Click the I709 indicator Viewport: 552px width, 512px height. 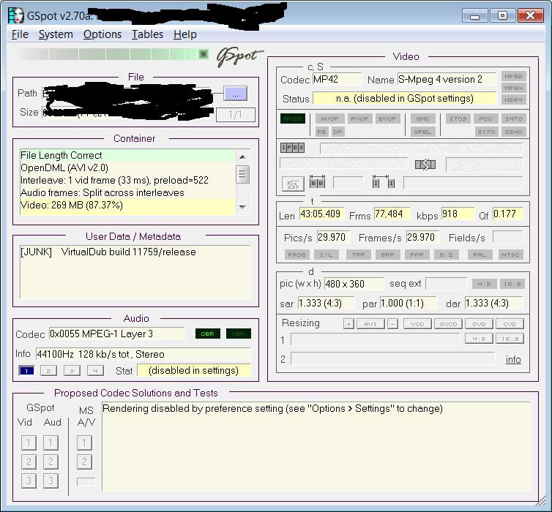coord(458,118)
